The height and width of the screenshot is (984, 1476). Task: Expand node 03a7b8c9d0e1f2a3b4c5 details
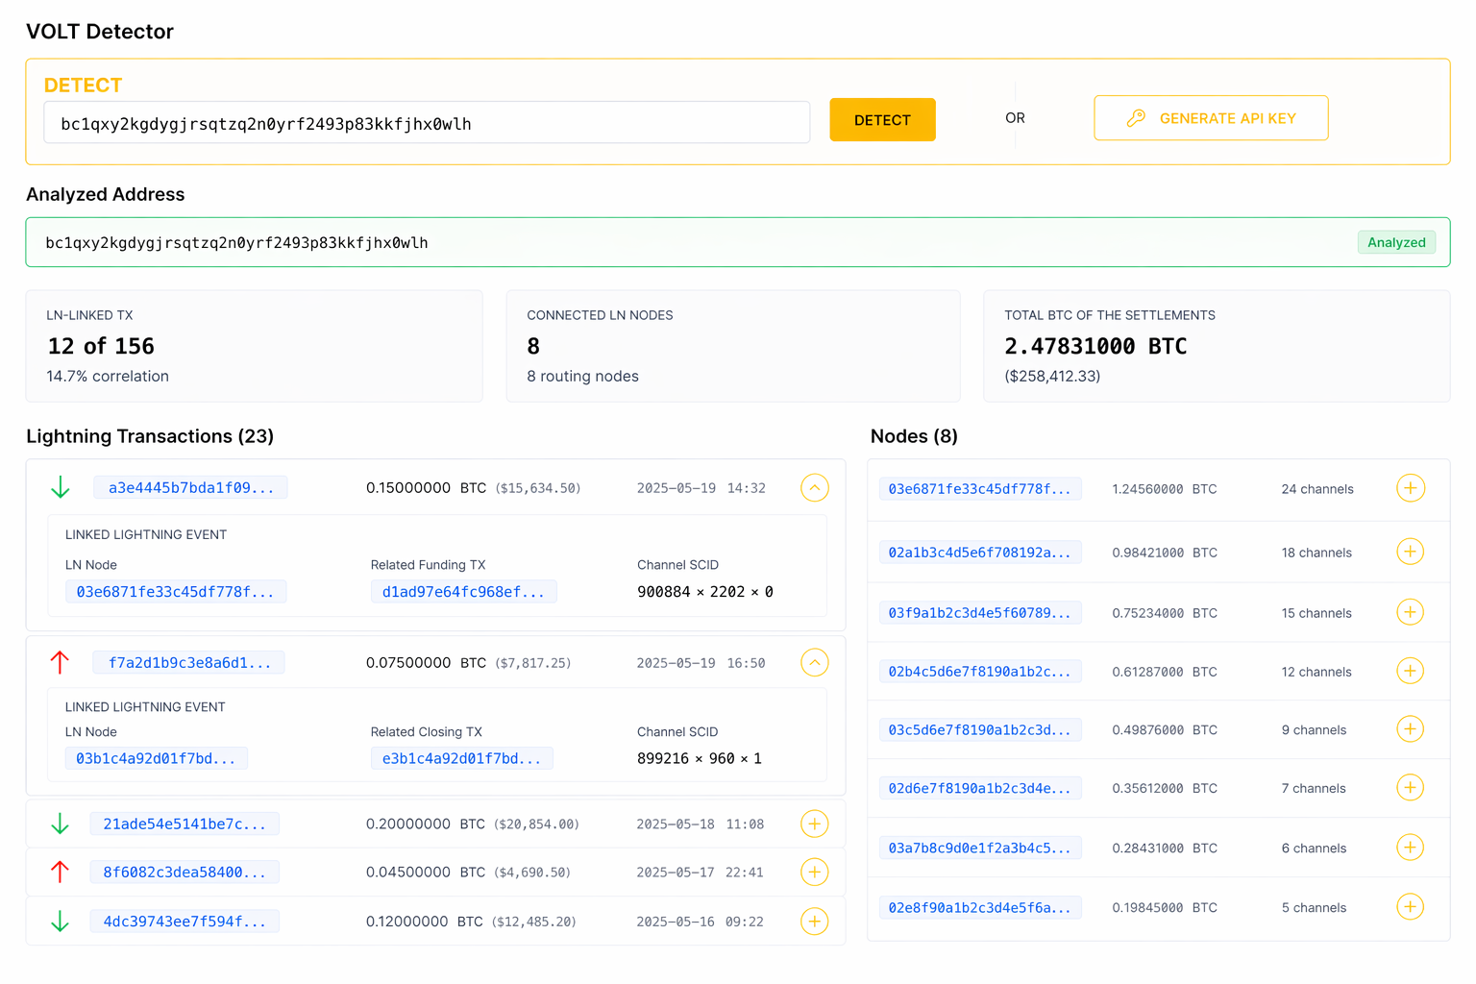[1411, 848]
